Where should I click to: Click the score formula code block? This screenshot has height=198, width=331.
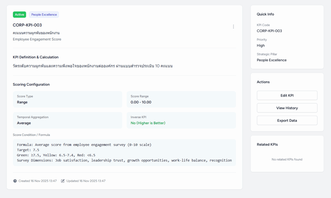click(x=124, y=152)
